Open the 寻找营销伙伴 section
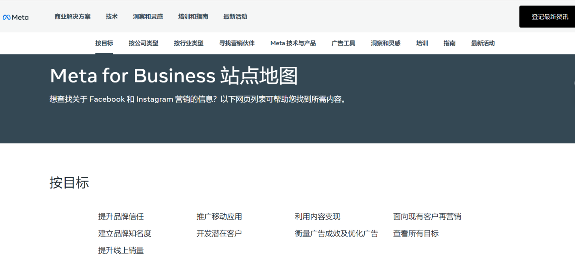This screenshot has width=575, height=278. [237, 43]
